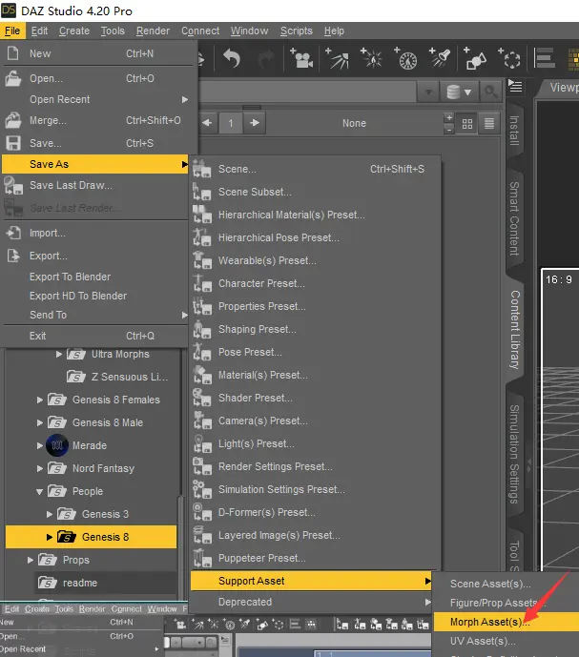Click the Character Preset icon

(x=201, y=283)
